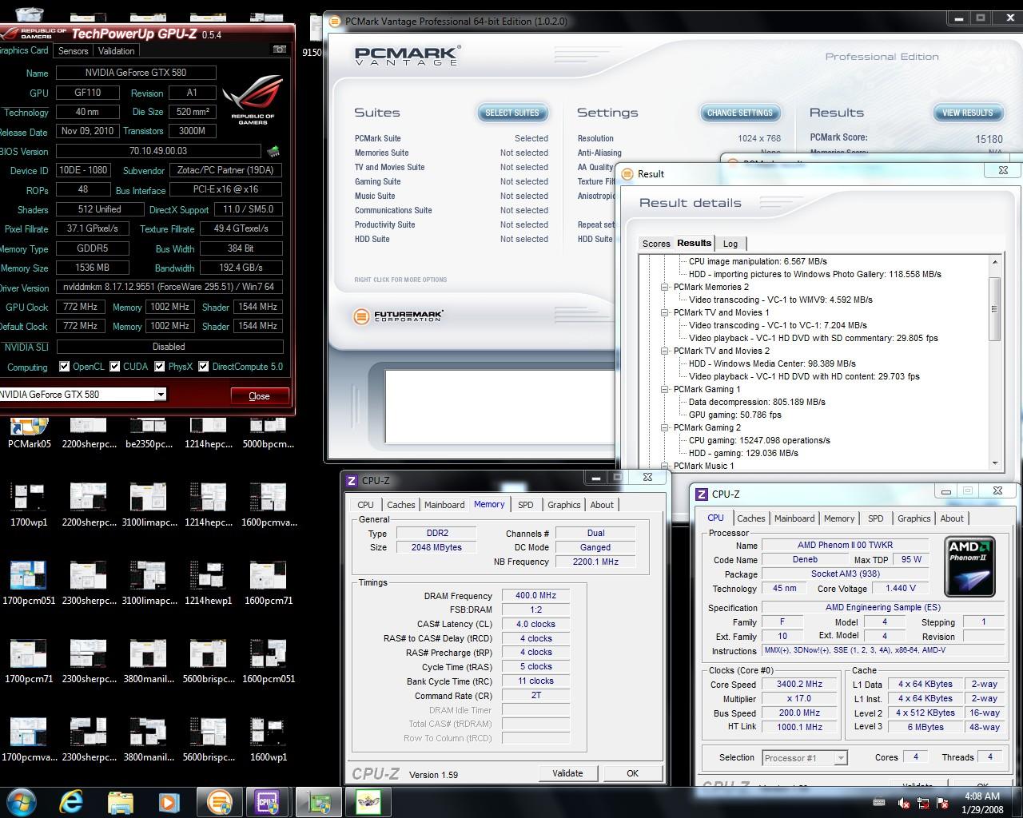Launch Internet Explorer from the taskbar
The width and height of the screenshot is (1023, 818).
pyautogui.click(x=72, y=801)
